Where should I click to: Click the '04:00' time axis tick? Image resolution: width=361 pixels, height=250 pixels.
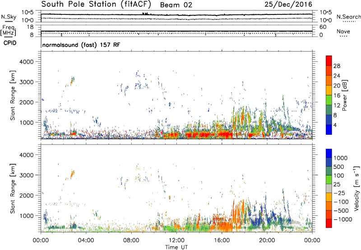pos(86,241)
